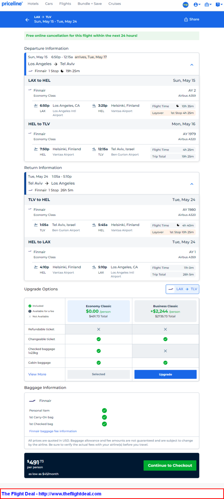Open the Hotels menu item
This screenshot has height=499, width=224.
33,4
